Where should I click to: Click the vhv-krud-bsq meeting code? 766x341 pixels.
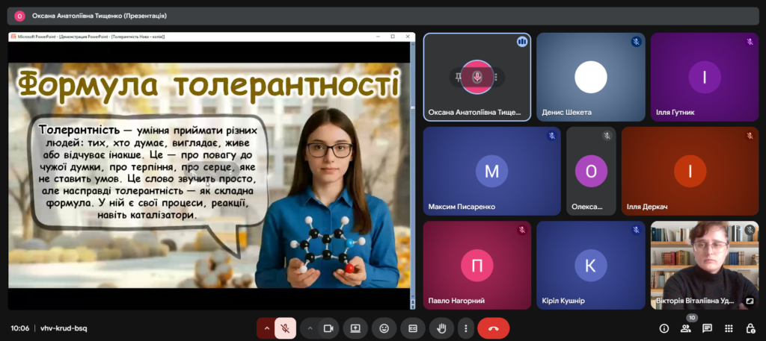tap(64, 328)
